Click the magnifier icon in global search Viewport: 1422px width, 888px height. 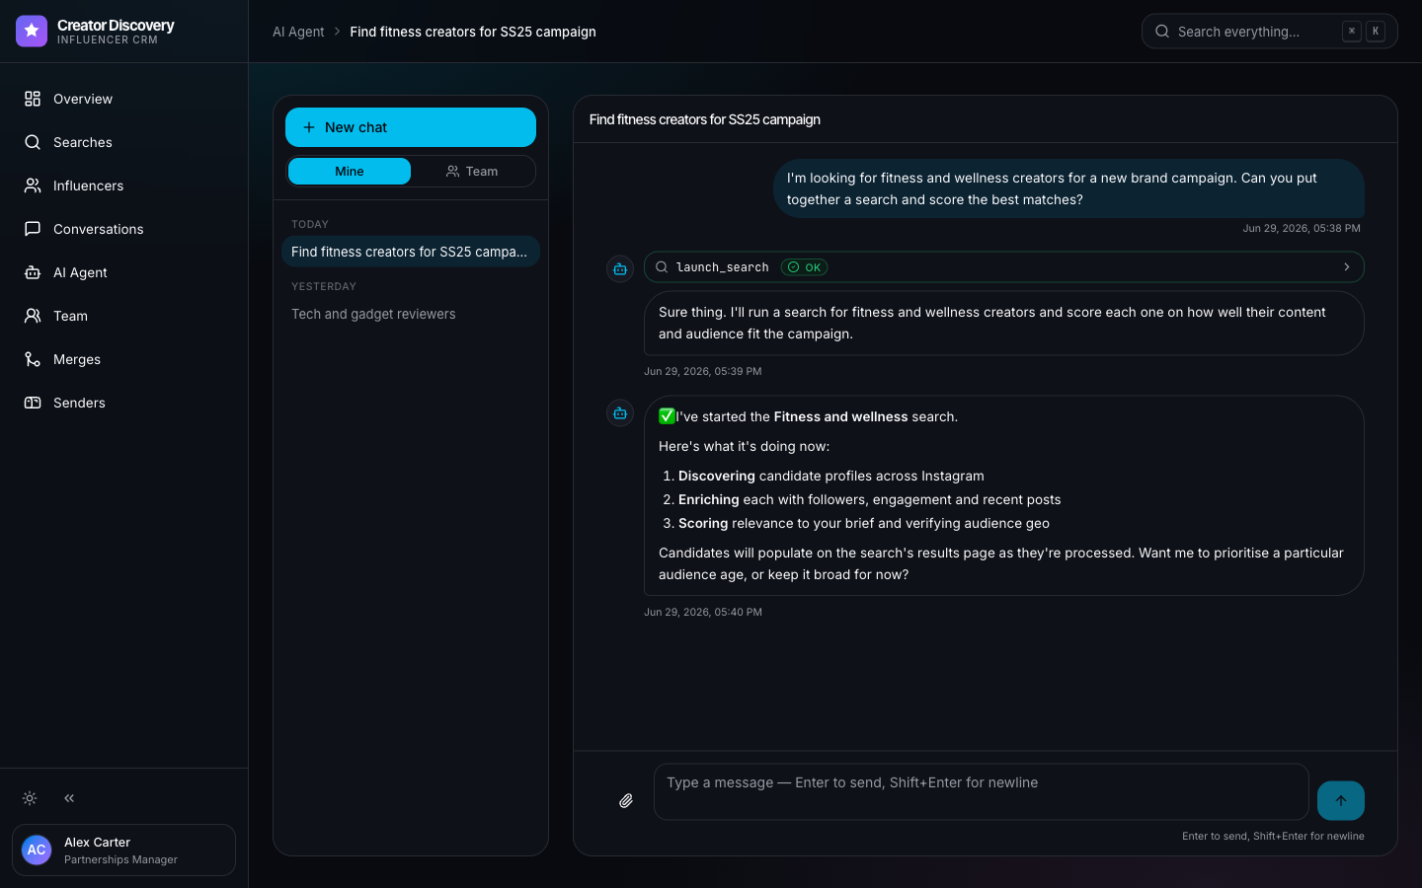point(1162,32)
